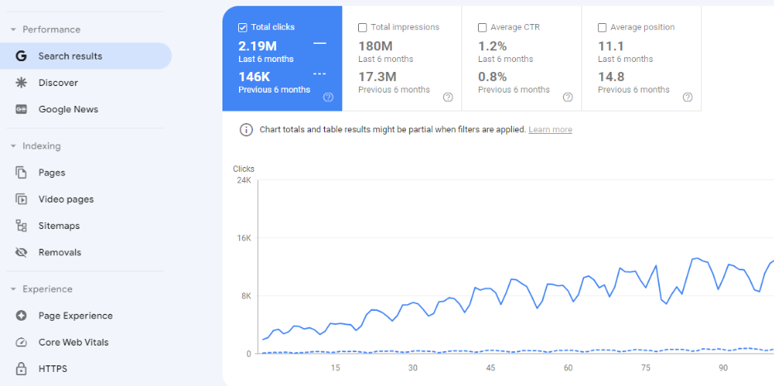Viewport: 774px width, 386px height.
Task: Open the Page Experience menu item
Action: coord(75,316)
